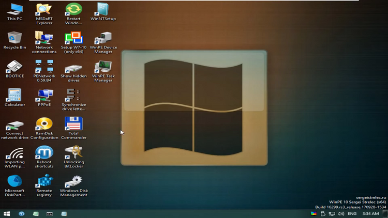Open the Microsoft DiskPart icon
This screenshot has width=388, height=218.
click(14, 185)
